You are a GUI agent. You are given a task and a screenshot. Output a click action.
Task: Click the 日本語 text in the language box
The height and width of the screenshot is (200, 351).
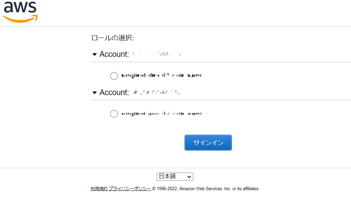tap(168, 176)
